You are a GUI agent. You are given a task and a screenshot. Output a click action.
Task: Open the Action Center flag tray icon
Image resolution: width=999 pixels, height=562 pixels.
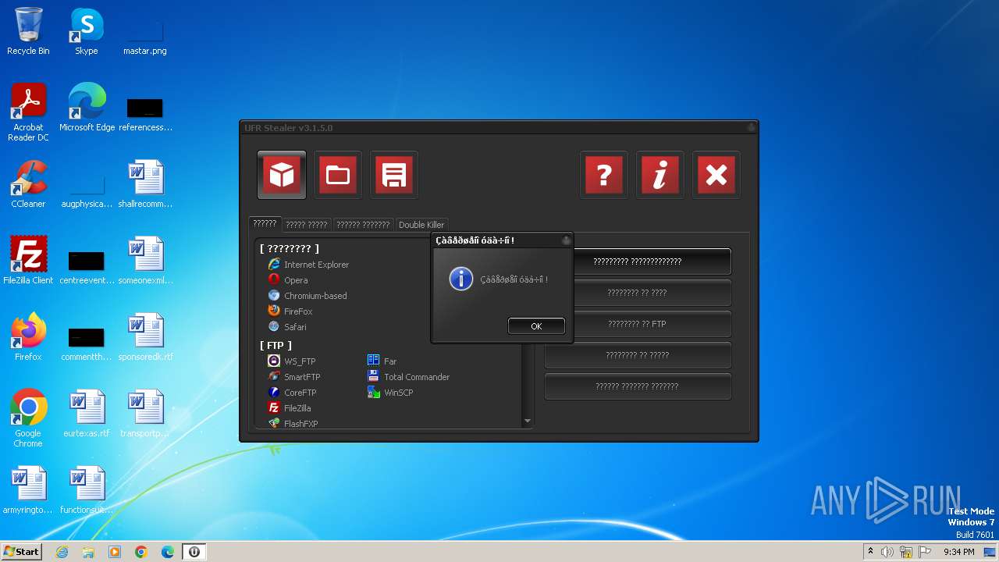click(x=925, y=552)
